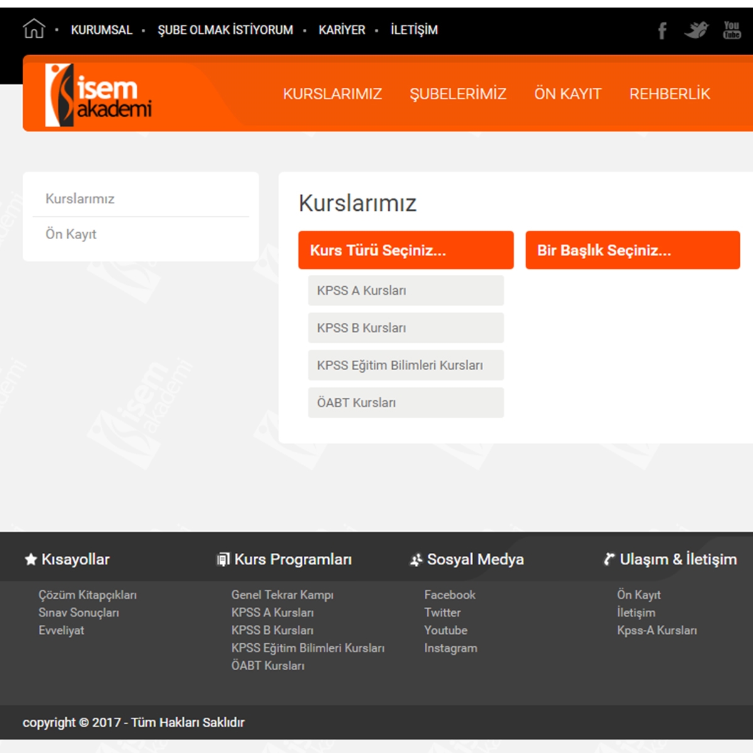753x753 pixels.
Task: Click Genel Tekrar Kampı footer link
Action: pyautogui.click(x=282, y=595)
